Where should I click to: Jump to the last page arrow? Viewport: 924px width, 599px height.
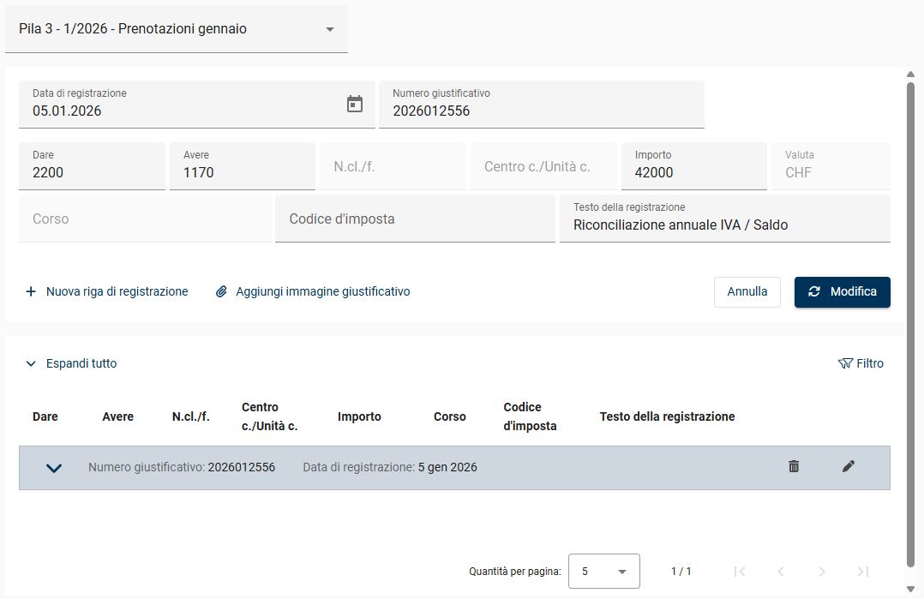(863, 572)
